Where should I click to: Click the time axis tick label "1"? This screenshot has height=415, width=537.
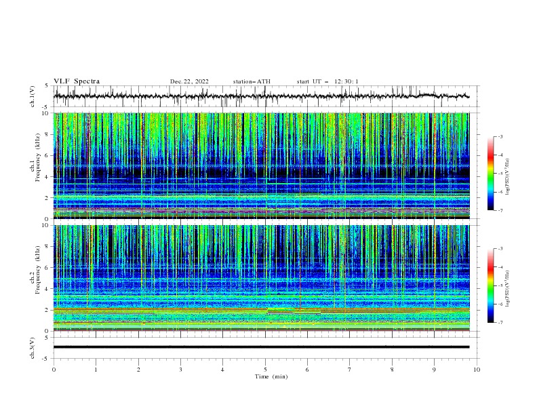tap(96, 370)
